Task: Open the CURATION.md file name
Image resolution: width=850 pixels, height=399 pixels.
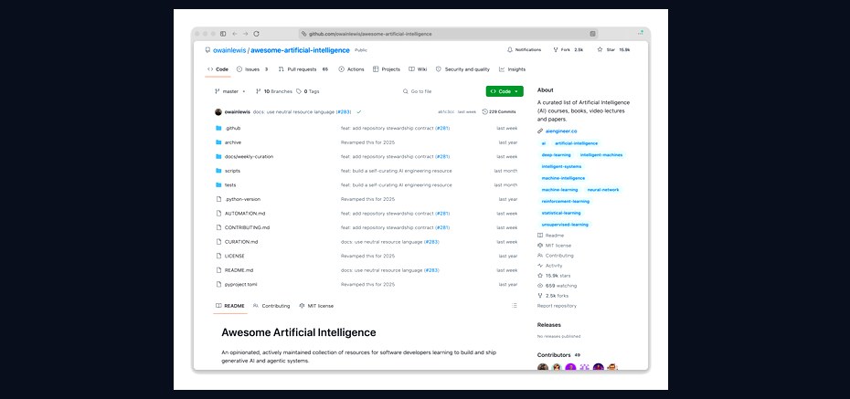Action: pos(241,242)
